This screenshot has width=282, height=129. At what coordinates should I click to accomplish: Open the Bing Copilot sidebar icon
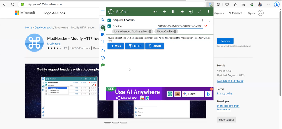coord(277,4)
